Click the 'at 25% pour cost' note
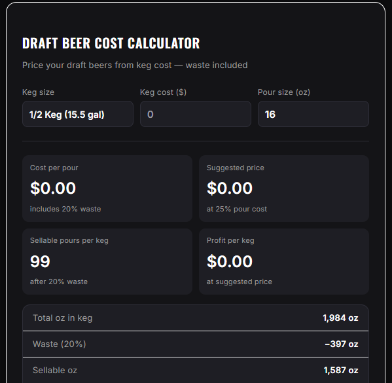Viewport: 392px width, 383px height. 237,209
